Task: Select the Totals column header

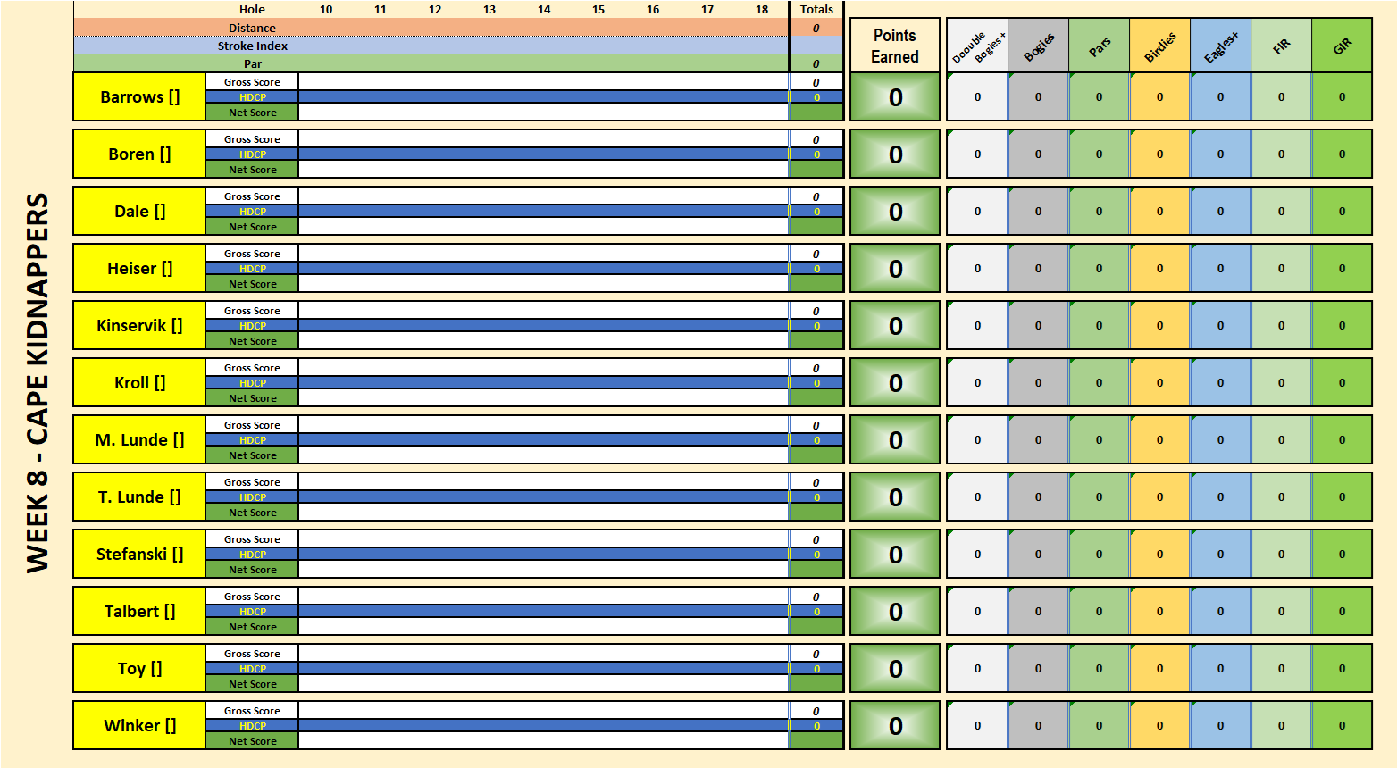Action: pos(816,10)
